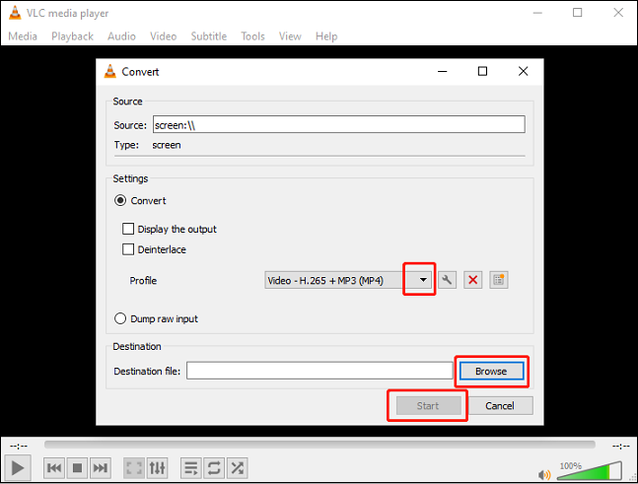Image resolution: width=638 pixels, height=484 pixels.
Task: Open the Help menu
Action: click(326, 36)
